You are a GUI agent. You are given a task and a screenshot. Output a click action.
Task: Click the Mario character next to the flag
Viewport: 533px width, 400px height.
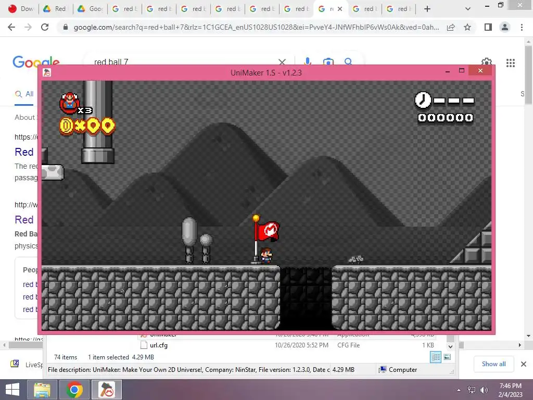pos(266,256)
